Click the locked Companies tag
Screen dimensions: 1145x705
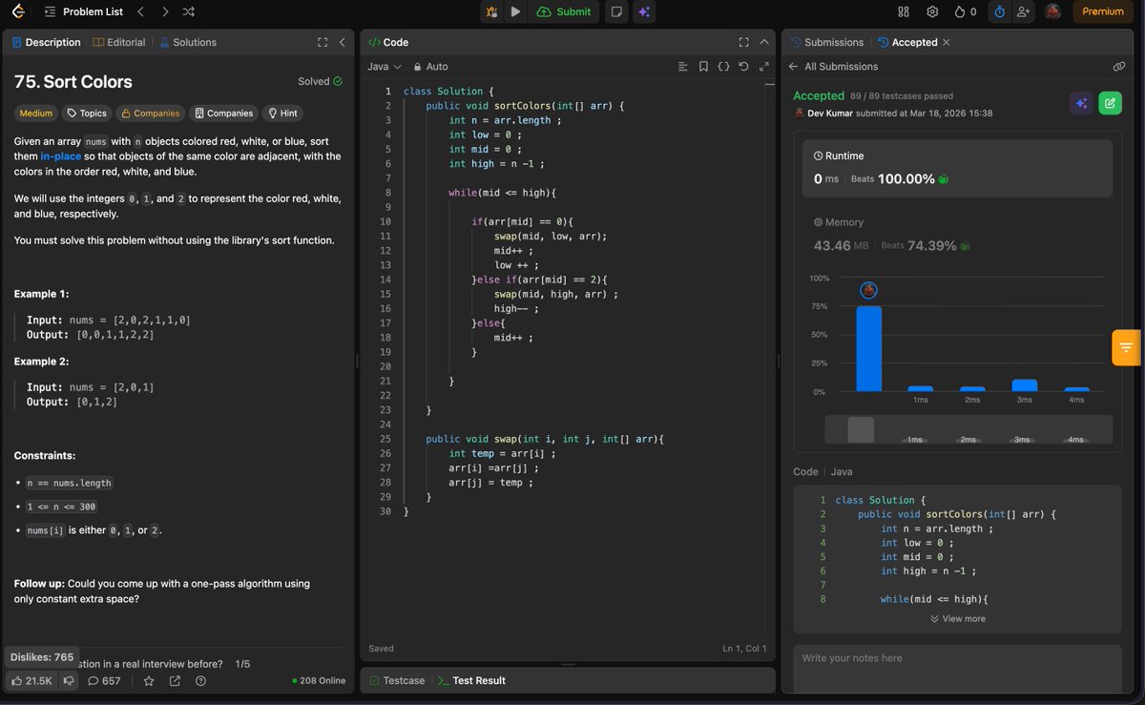151,113
